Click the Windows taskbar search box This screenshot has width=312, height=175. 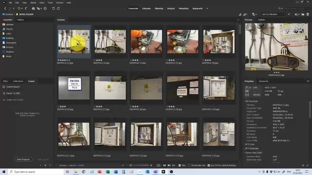(x=36, y=172)
